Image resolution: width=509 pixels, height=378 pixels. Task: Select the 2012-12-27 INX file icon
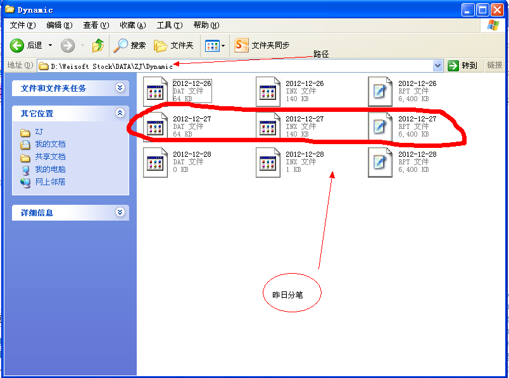click(268, 127)
